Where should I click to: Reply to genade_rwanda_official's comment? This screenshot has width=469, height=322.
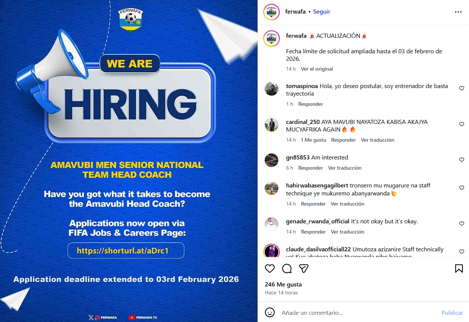click(313, 232)
